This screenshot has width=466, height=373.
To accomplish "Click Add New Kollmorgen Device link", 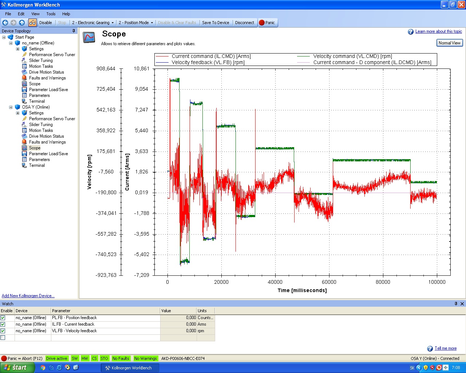I will pyautogui.click(x=28, y=296).
